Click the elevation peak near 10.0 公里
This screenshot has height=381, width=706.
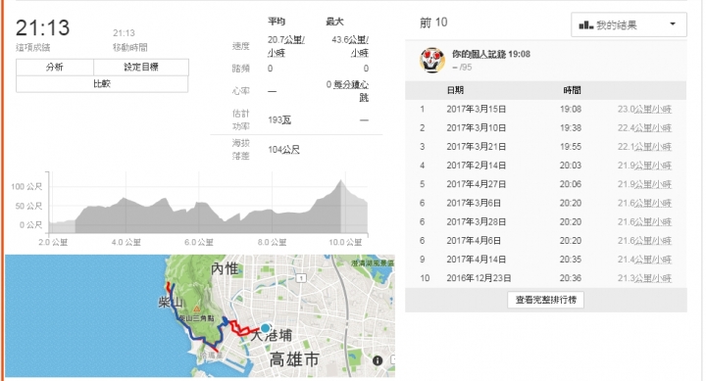340,181
